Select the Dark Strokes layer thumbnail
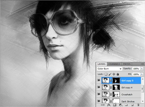 pyautogui.click(x=106, y=101)
